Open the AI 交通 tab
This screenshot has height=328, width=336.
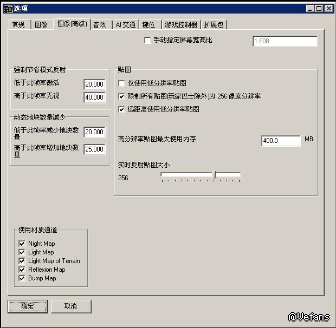[x=126, y=24]
